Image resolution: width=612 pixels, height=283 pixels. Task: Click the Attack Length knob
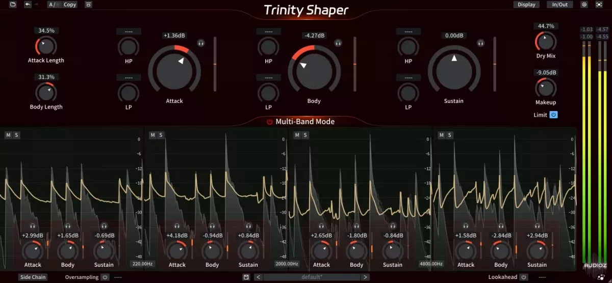tap(46, 46)
